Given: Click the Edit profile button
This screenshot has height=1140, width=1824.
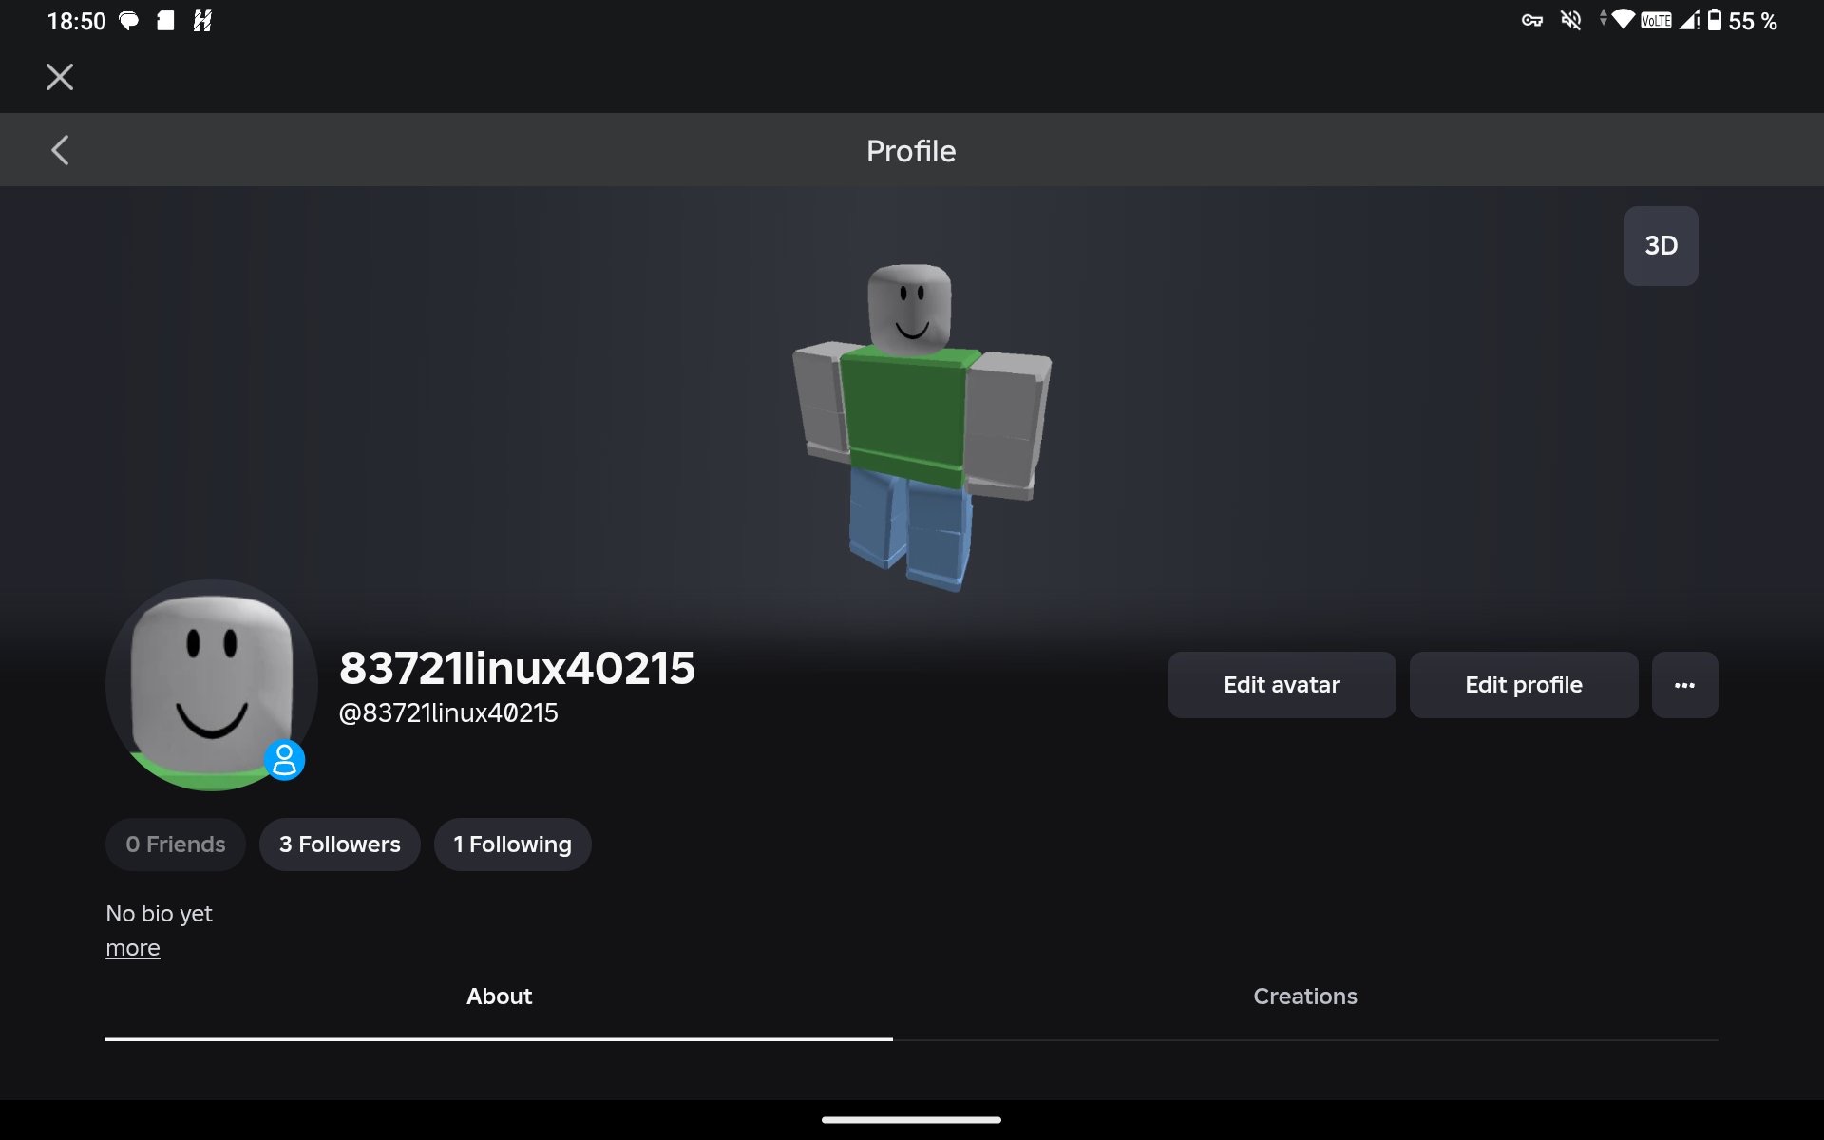Looking at the screenshot, I should pyautogui.click(x=1523, y=685).
